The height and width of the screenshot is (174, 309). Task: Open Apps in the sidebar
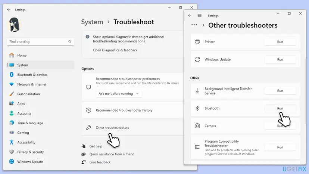tap(40, 103)
